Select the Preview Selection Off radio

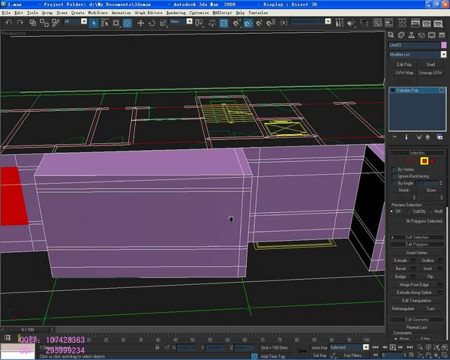(x=392, y=211)
